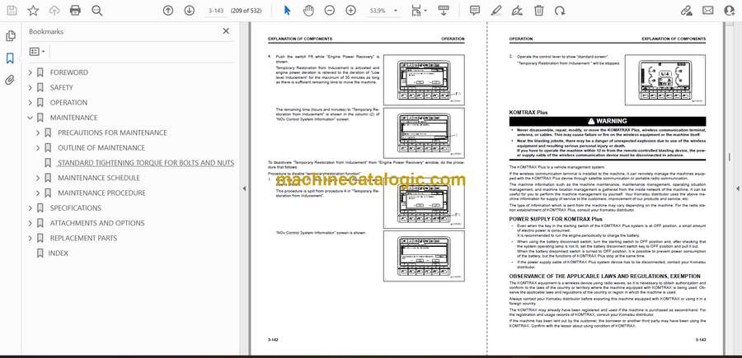This screenshot has width=742, height=358.
Task: Expand MAINTENANCE PROCEDURE bookmark
Action: tap(38, 193)
